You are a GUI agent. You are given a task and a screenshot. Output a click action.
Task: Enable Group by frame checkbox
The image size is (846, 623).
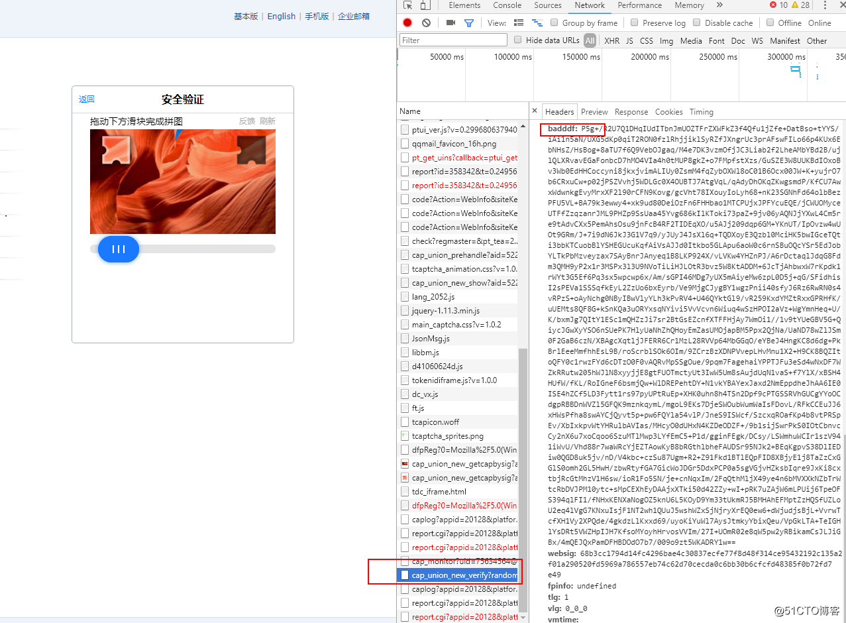pyautogui.click(x=554, y=23)
